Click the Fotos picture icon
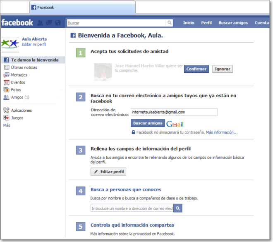Screen dimensions: 273x242 pyautogui.click(x=7, y=90)
